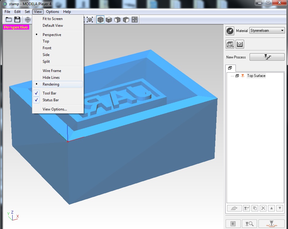Viewport: 288px width, 229px height.
Task: Select the Split four-pane view toolbar icon
Action: click(x=134, y=19)
